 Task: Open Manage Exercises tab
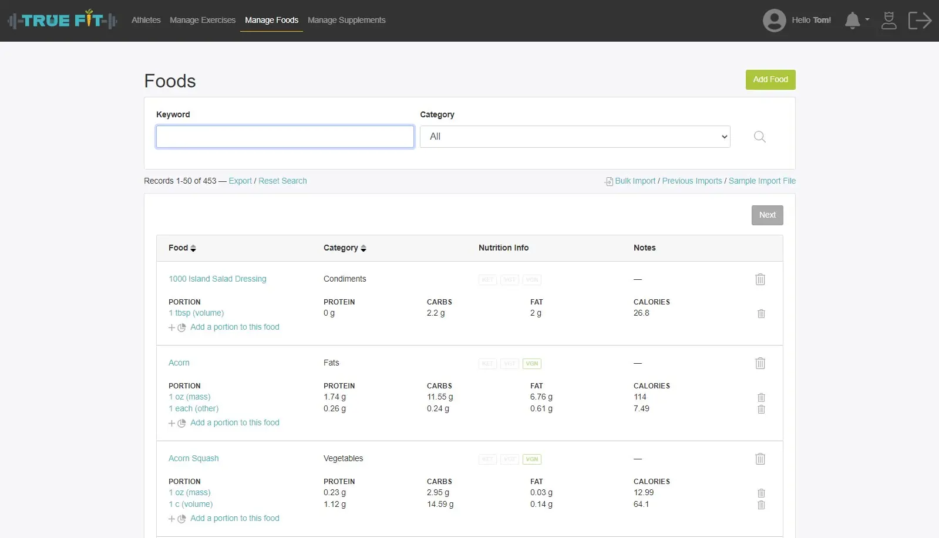[x=203, y=20]
